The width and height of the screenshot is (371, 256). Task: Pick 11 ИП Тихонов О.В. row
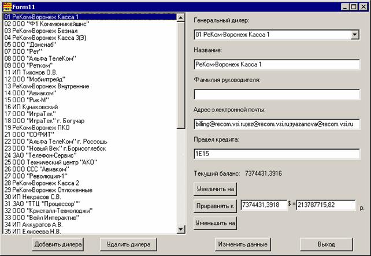pyautogui.click(x=90, y=72)
